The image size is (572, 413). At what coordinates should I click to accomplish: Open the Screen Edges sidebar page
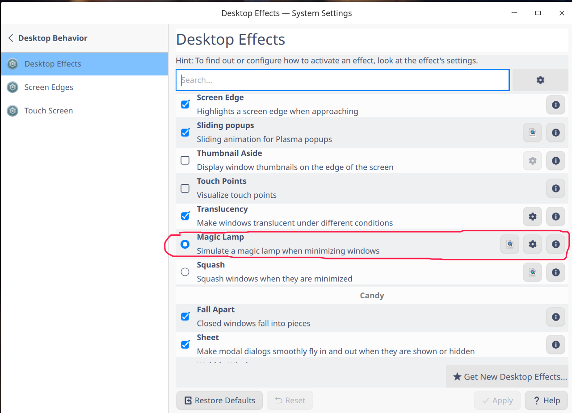84,87
